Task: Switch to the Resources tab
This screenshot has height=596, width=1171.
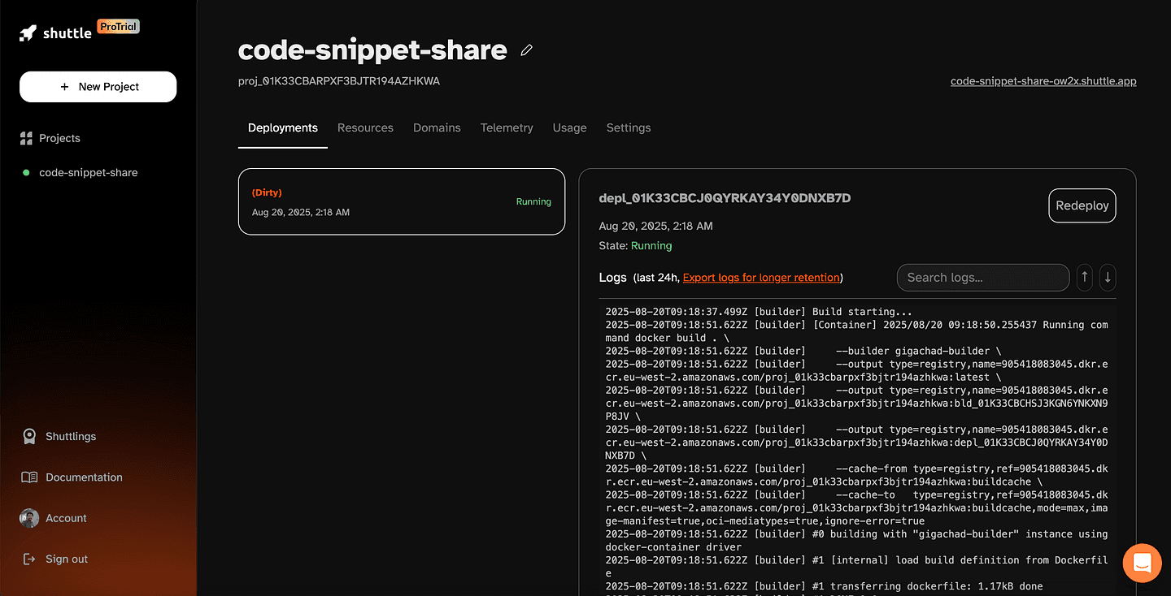Action: (x=365, y=127)
